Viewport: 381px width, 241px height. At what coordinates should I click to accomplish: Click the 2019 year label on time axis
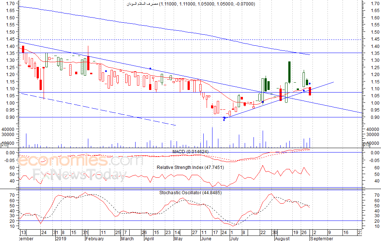61,238
